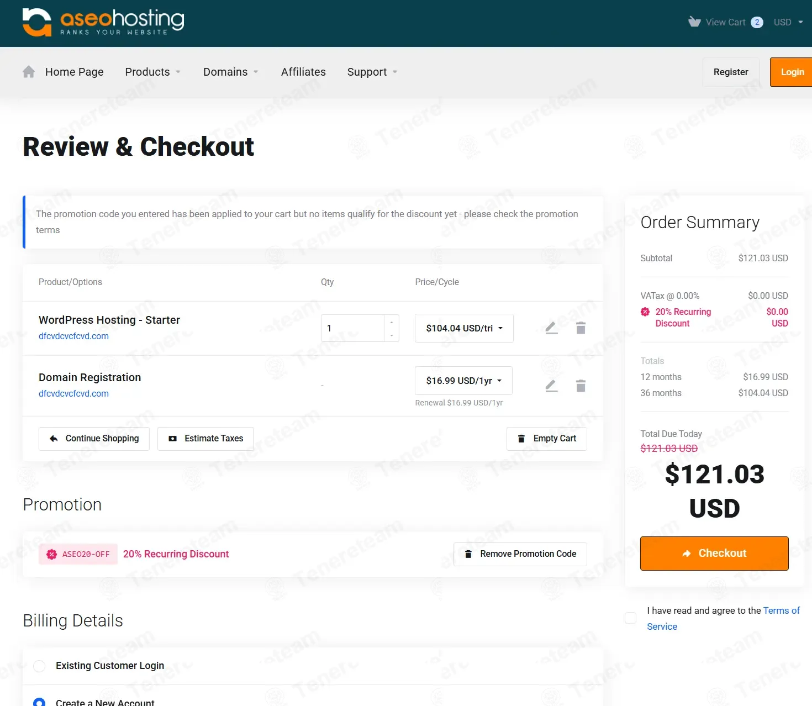Viewport: 812px width, 706px height.
Task: Expand the Domains menu
Action: (x=231, y=72)
